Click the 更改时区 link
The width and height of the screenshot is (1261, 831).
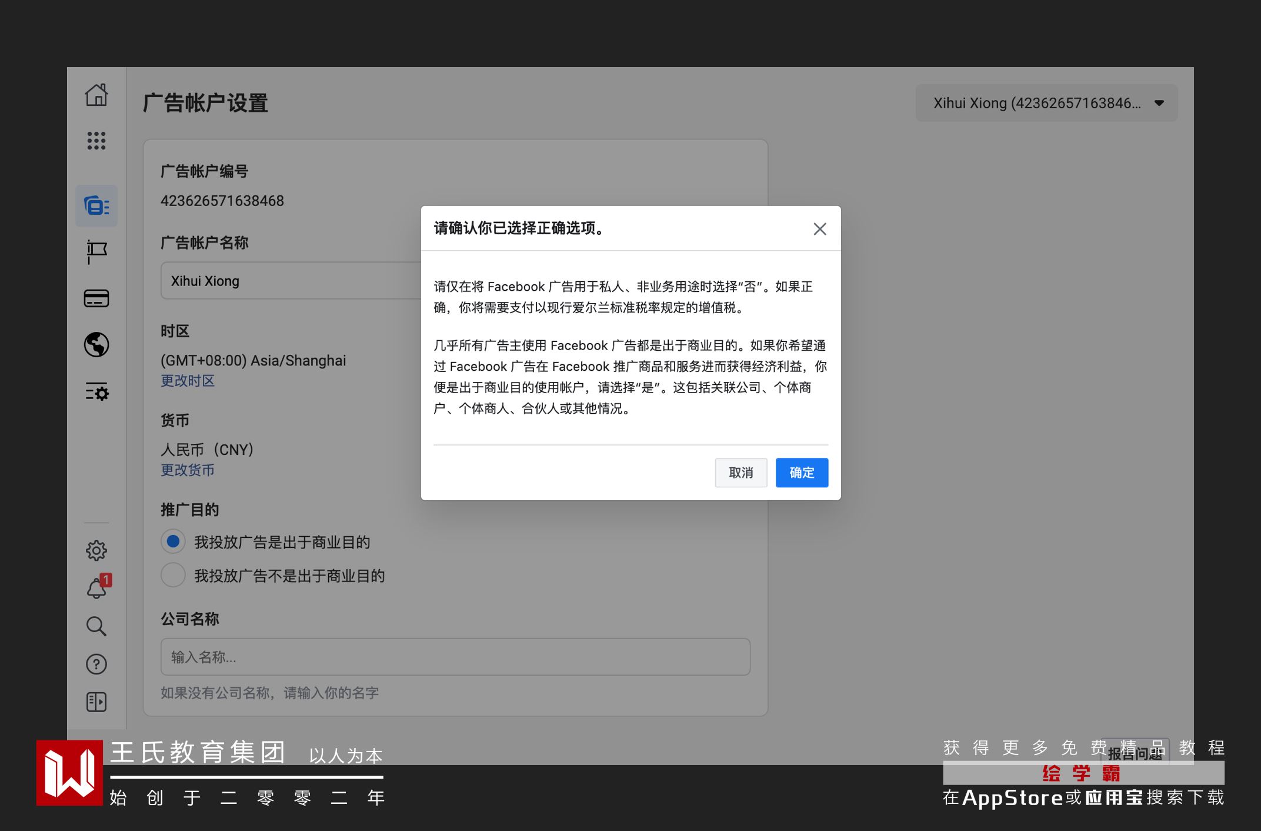188,381
